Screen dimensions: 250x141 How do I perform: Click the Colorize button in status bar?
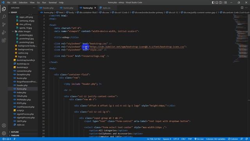[233, 139]
